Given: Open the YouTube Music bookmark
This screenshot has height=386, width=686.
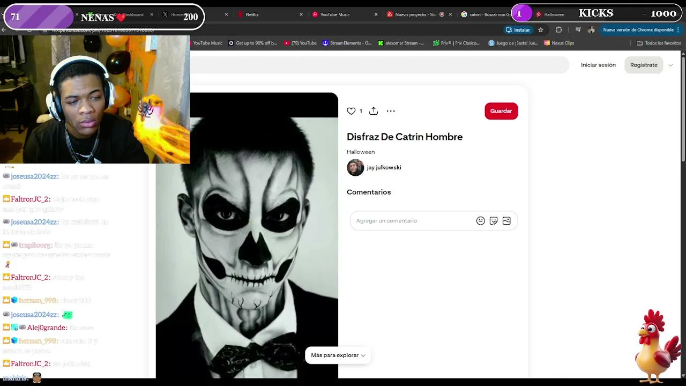Looking at the screenshot, I should (x=207, y=43).
